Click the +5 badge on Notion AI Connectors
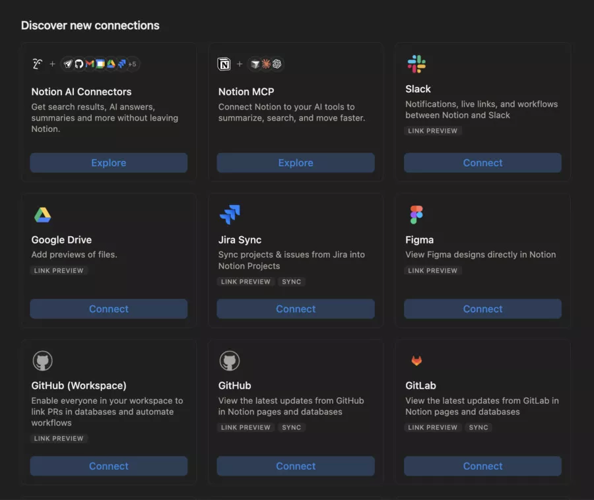Viewport: 594px width, 500px height. point(132,64)
